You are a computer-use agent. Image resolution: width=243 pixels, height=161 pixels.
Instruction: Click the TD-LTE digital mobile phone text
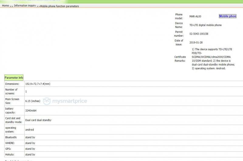point(205,25)
